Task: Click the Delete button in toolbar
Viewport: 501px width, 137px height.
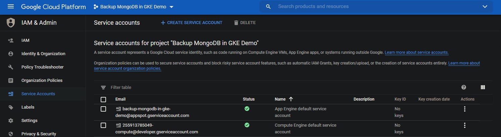Action: tap(245, 23)
